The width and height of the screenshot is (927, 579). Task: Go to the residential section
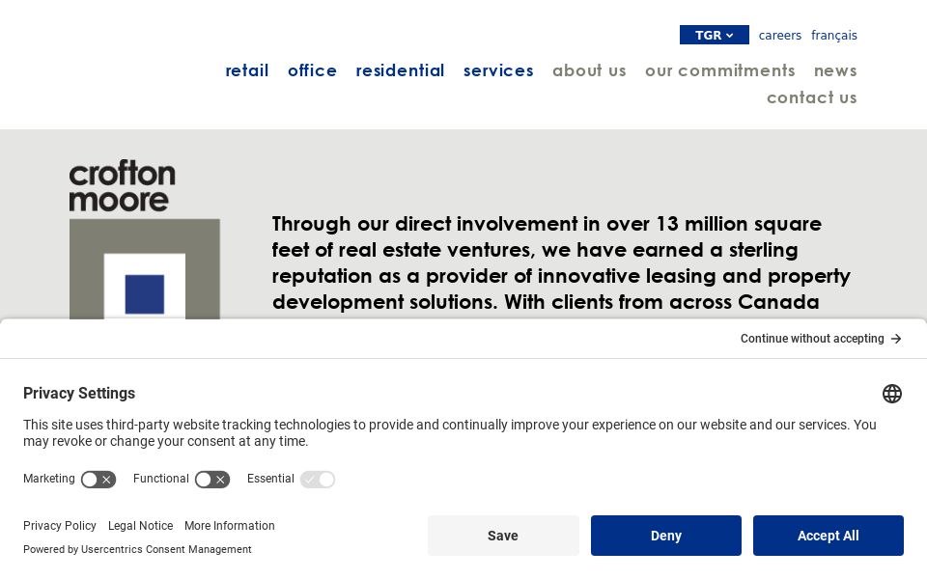(400, 70)
